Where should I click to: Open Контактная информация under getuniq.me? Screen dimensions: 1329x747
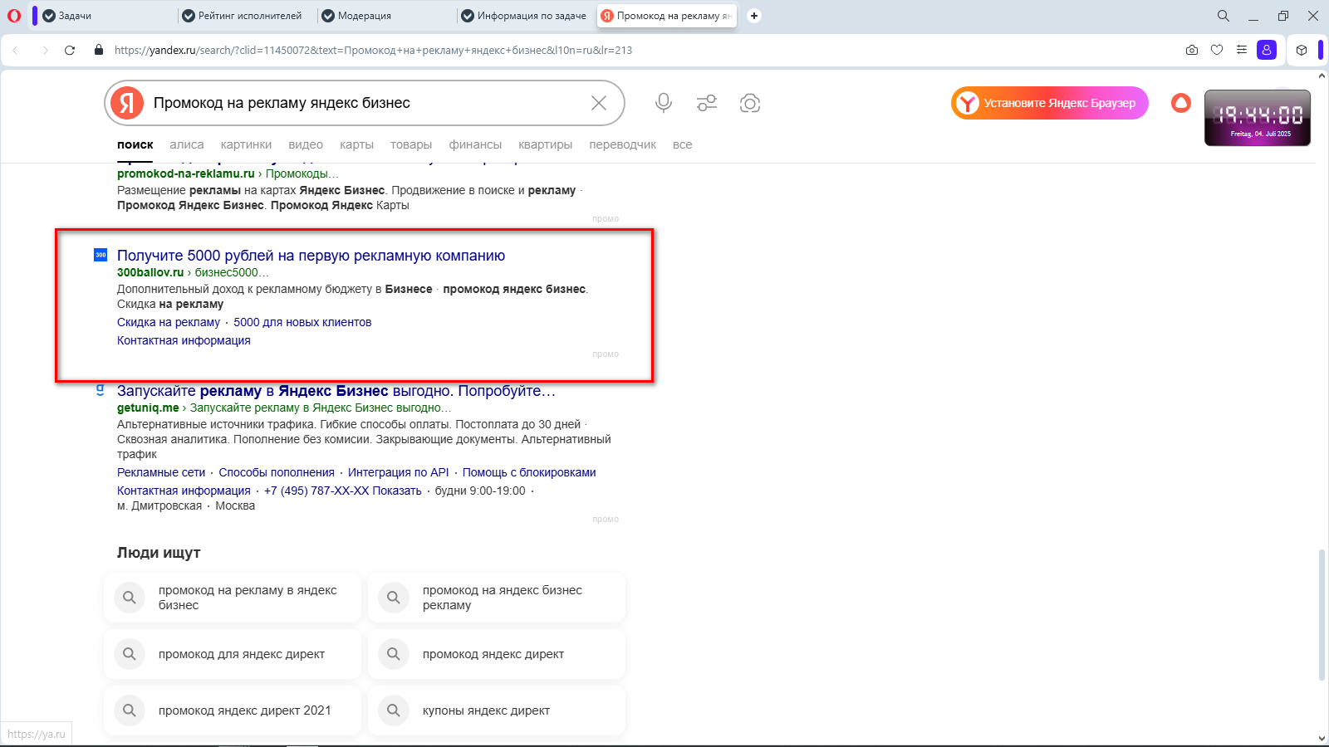click(184, 491)
